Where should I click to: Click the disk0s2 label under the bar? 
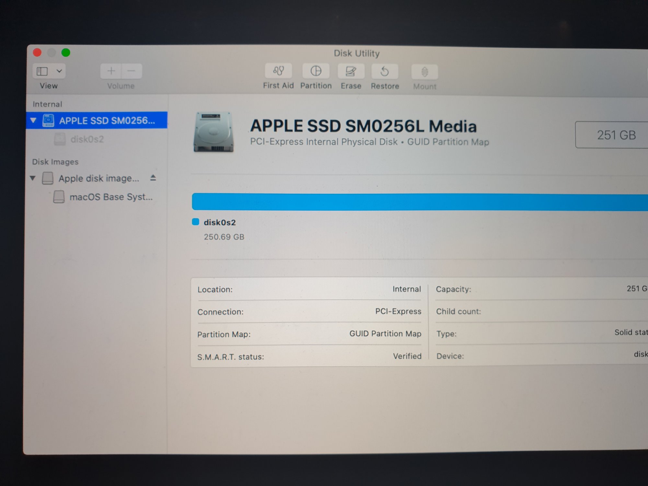pos(220,223)
